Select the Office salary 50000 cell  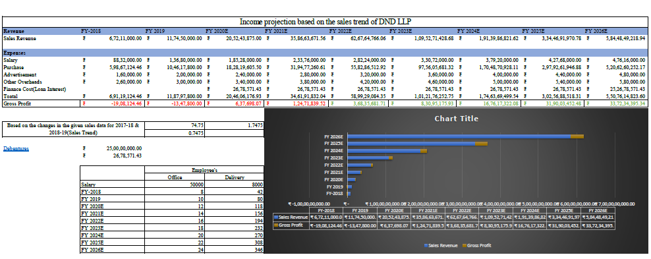click(175, 185)
